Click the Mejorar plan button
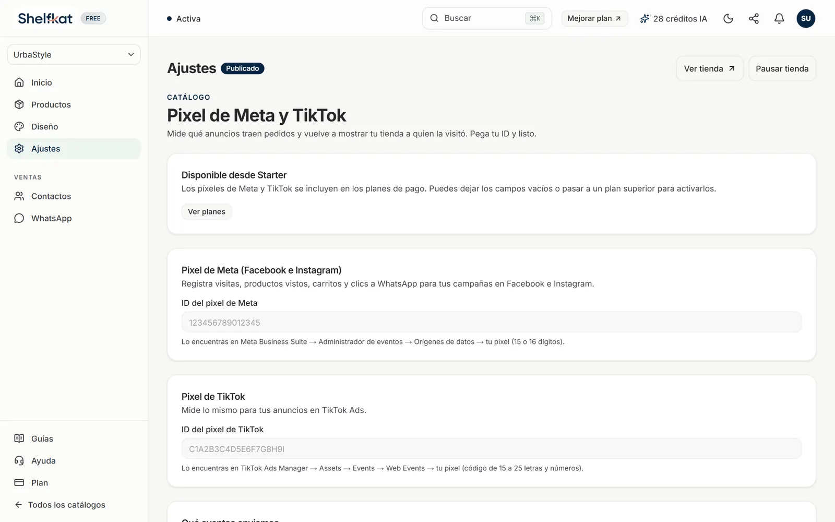Viewport: 835px width, 522px height. click(594, 18)
